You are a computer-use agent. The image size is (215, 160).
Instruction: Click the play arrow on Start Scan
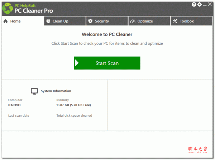(x=77, y=63)
